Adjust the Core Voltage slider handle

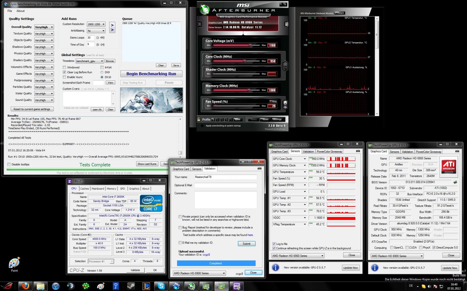click(x=250, y=45)
